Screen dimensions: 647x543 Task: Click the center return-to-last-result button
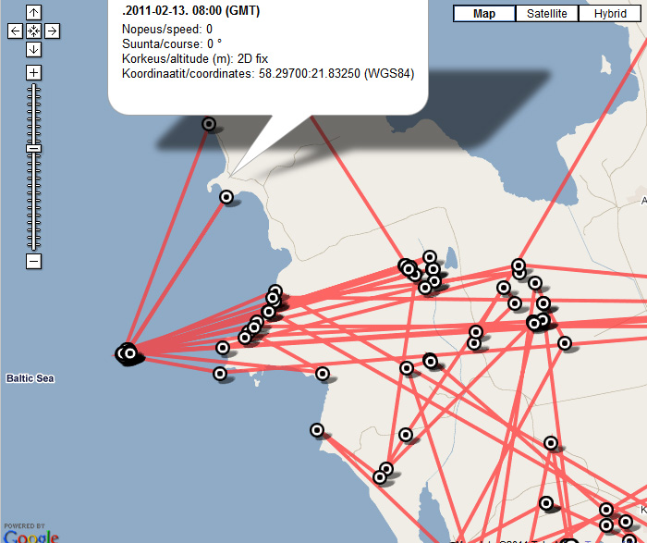click(33, 31)
